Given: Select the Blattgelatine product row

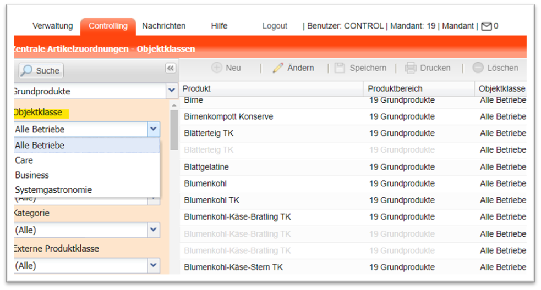Looking at the screenshot, I should (x=206, y=167).
